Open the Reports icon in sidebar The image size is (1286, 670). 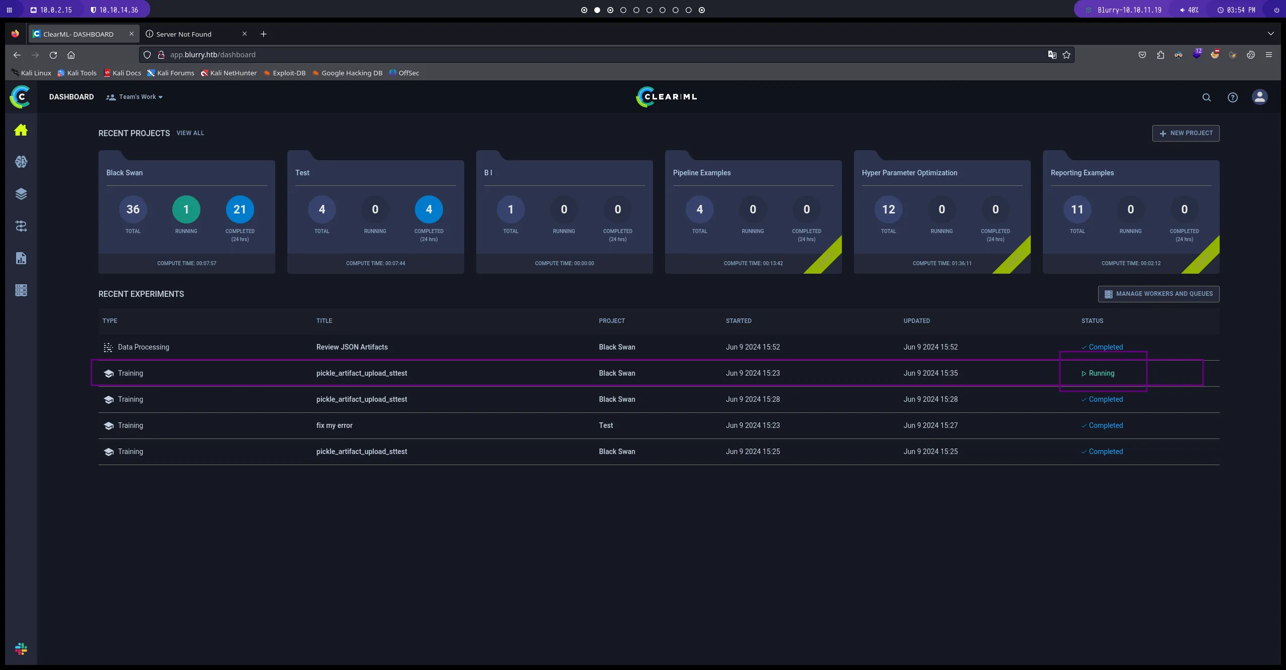point(21,258)
